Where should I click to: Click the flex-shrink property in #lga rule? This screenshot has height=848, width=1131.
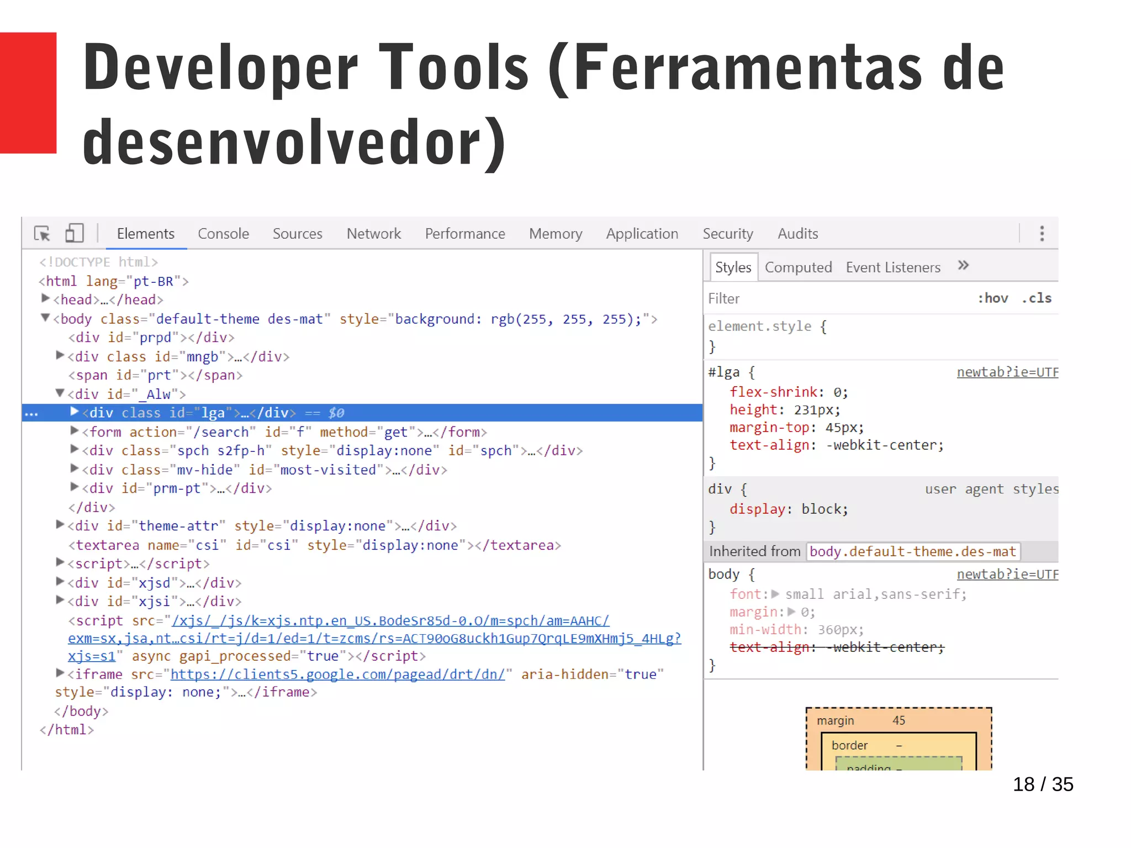773,392
